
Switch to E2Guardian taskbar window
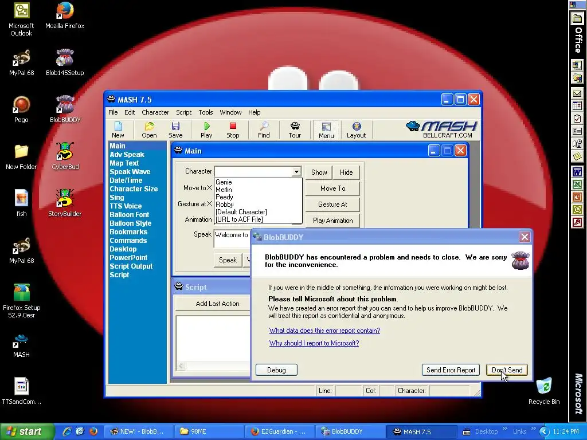point(279,431)
